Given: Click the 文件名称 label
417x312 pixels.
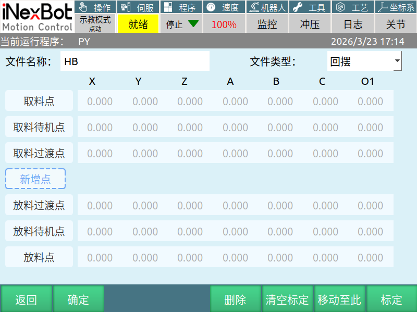Looking at the screenshot, I should click(x=29, y=61).
